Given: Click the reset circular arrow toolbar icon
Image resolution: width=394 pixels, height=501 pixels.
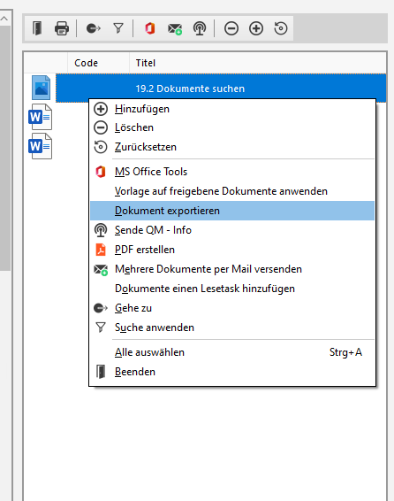Looking at the screenshot, I should tap(281, 28).
